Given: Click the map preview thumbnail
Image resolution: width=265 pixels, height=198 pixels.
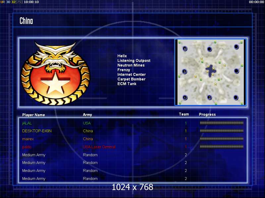Looking at the screenshot, I should tap(210, 72).
